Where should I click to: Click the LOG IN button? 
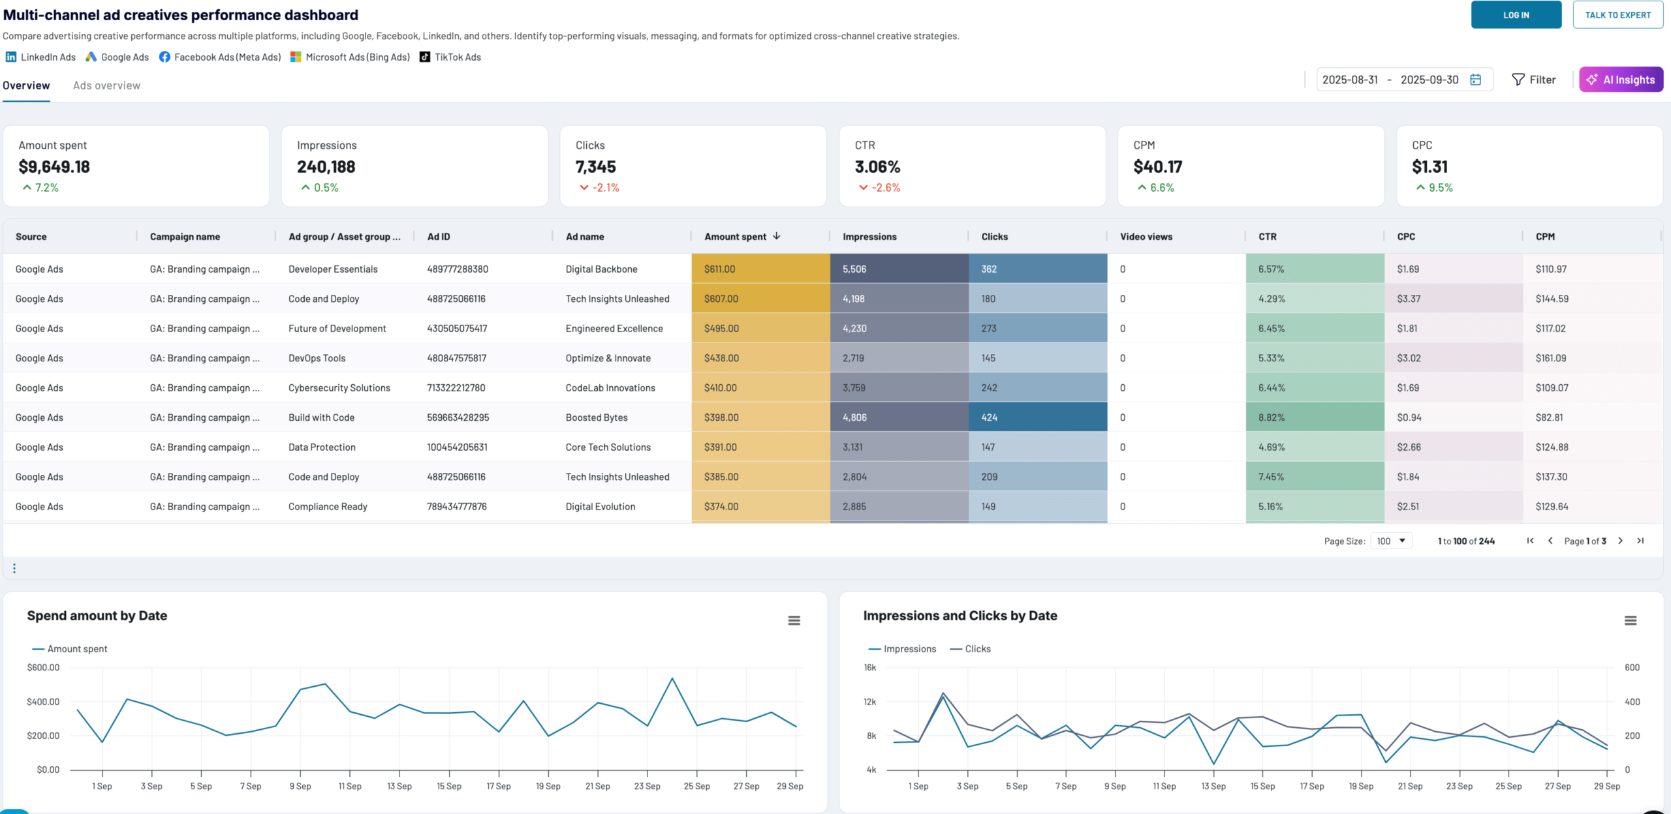tap(1516, 15)
